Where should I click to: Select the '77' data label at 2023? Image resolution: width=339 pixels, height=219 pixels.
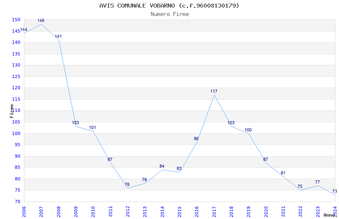[317, 182]
